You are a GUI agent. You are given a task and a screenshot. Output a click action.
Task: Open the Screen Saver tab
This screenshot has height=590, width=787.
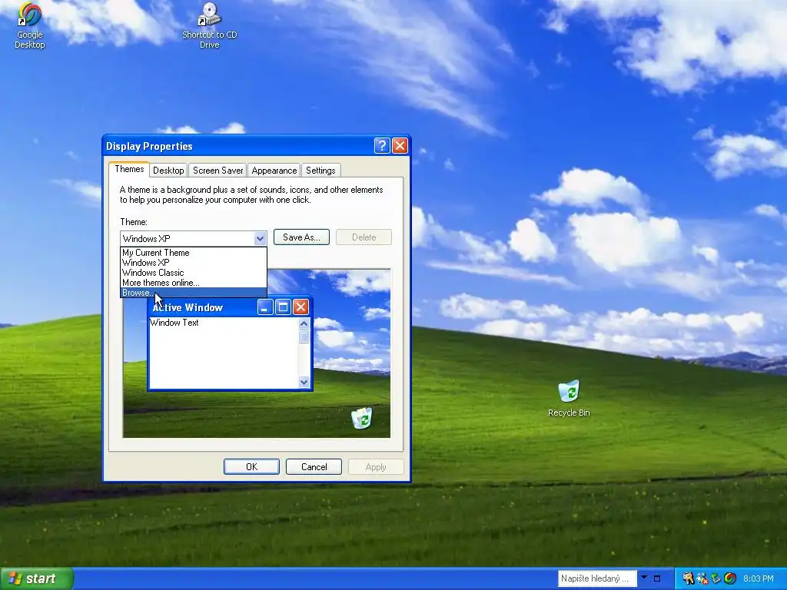[218, 171]
